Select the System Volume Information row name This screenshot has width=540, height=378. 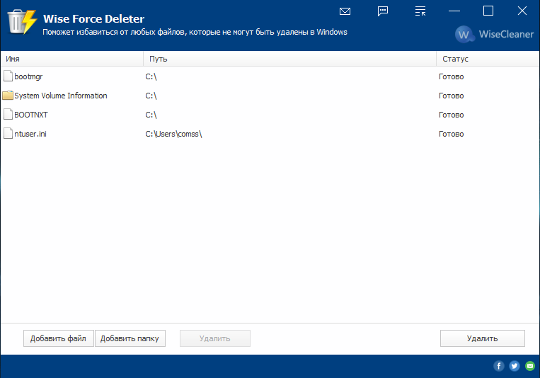pyautogui.click(x=61, y=96)
